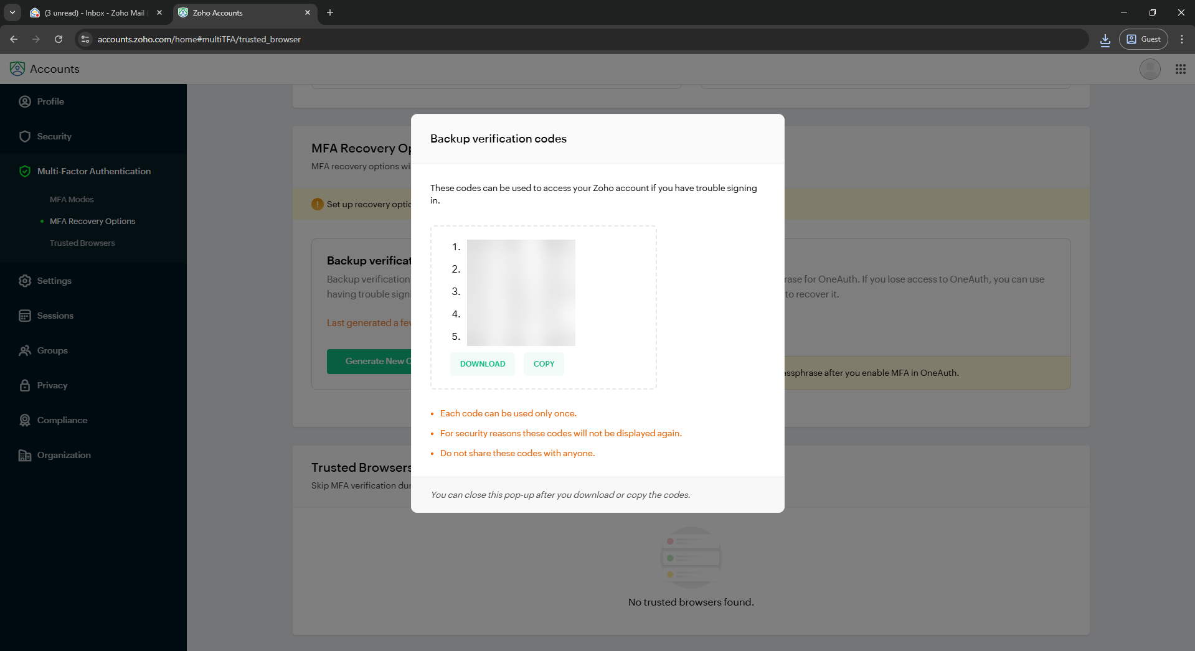
Task: Open browser downloads icon
Action: point(1105,39)
